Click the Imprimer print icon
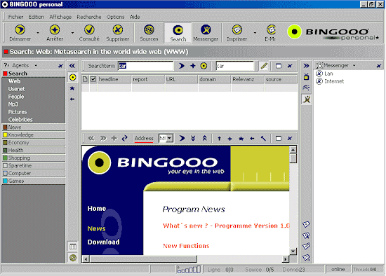The image size is (386, 276). coord(237,30)
